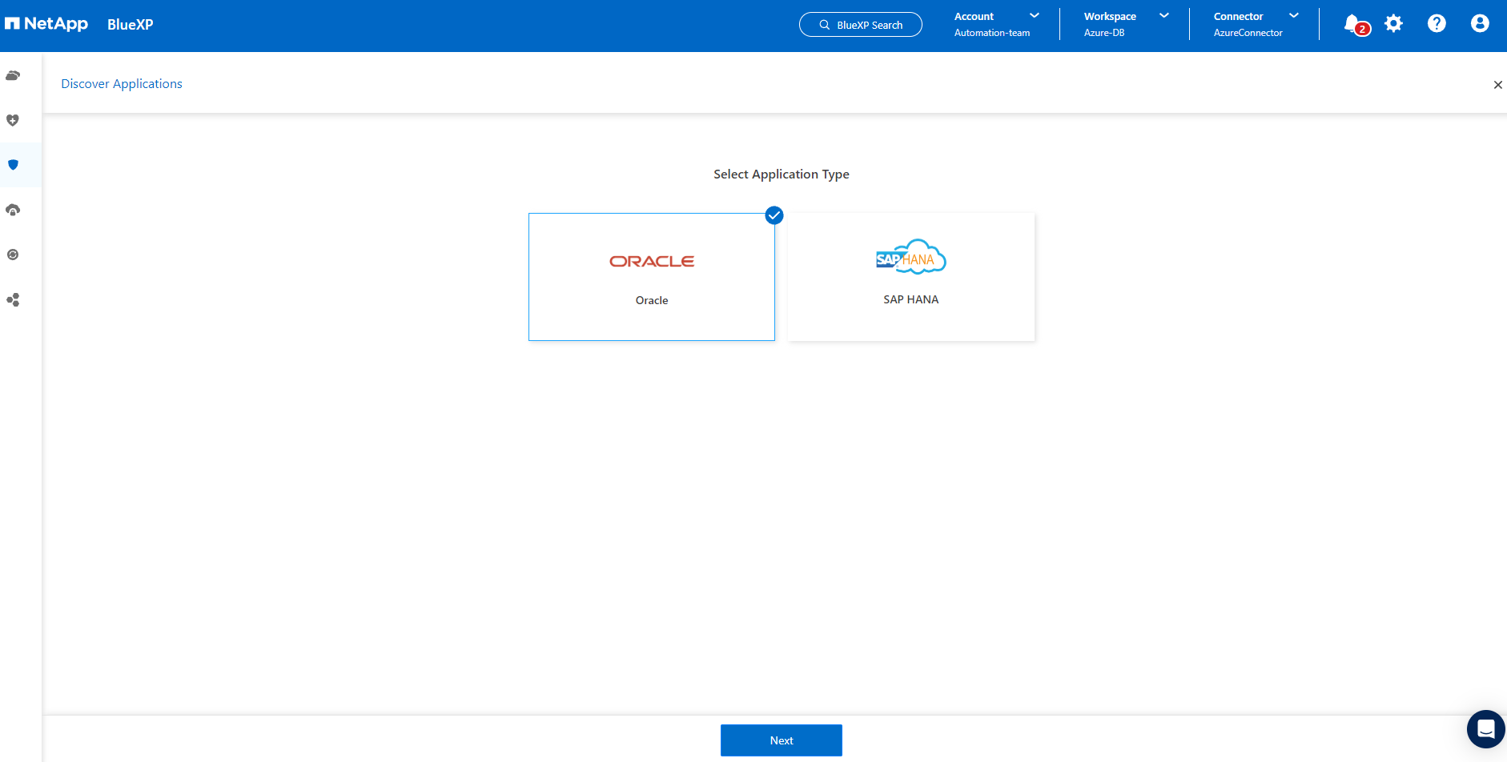The height and width of the screenshot is (762, 1507).
Task: Choose the SAP HANA application type
Action: (910, 277)
